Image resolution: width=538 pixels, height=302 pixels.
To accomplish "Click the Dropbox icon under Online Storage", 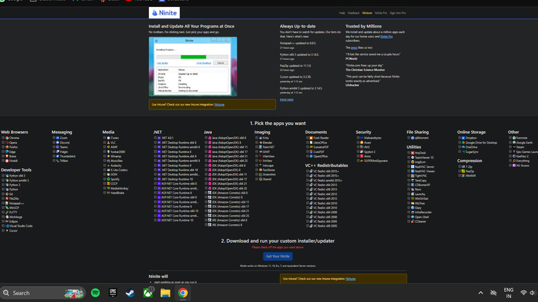I will tap(464, 138).
